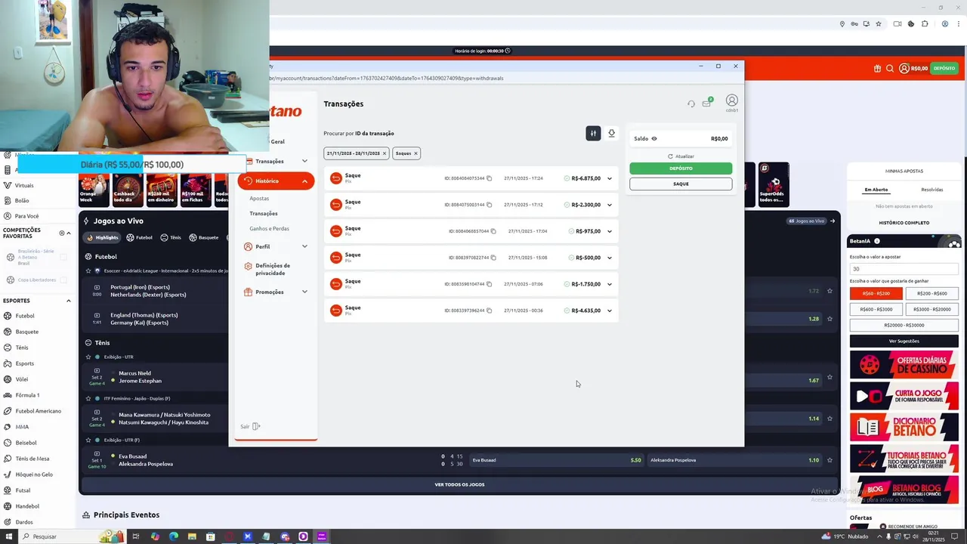This screenshot has height=544, width=967.
Task: Bookmark the page with the Chrome star icon
Action: click(878, 24)
